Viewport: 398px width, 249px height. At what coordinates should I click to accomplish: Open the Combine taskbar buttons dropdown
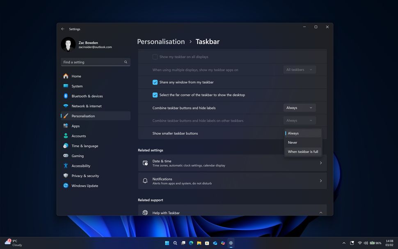point(299,107)
